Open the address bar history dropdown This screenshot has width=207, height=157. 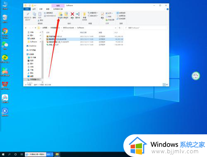tap(116, 28)
